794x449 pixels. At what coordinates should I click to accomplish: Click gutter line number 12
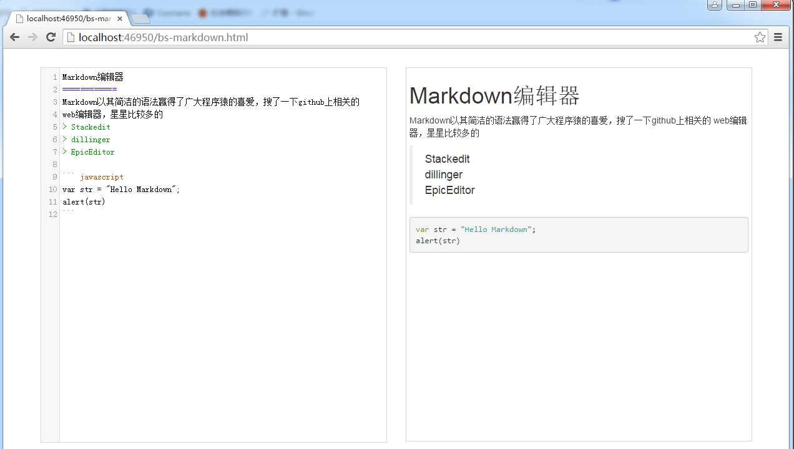click(53, 215)
